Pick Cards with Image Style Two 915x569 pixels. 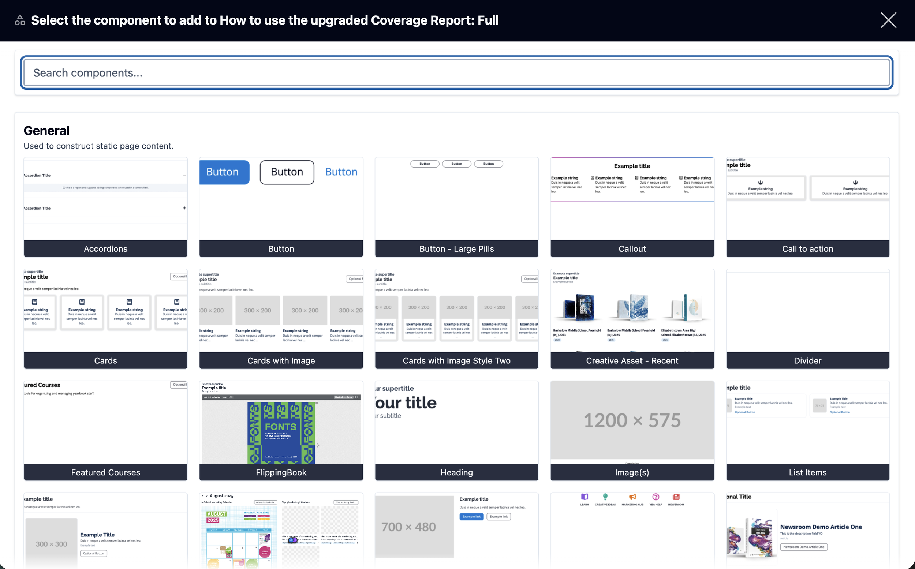[x=456, y=319]
